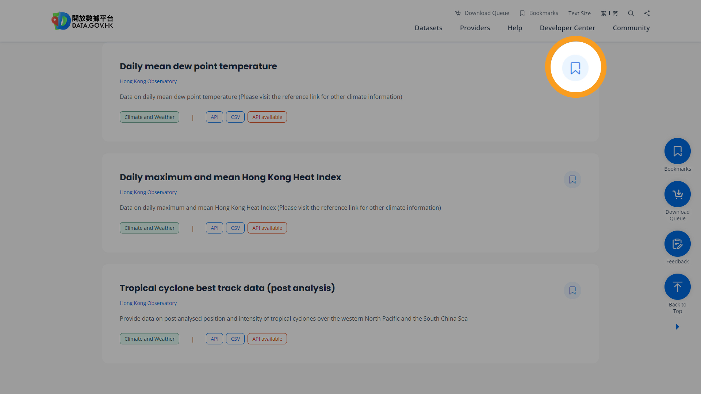
Task: Open the Feedback sidebar button
Action: coord(678,244)
